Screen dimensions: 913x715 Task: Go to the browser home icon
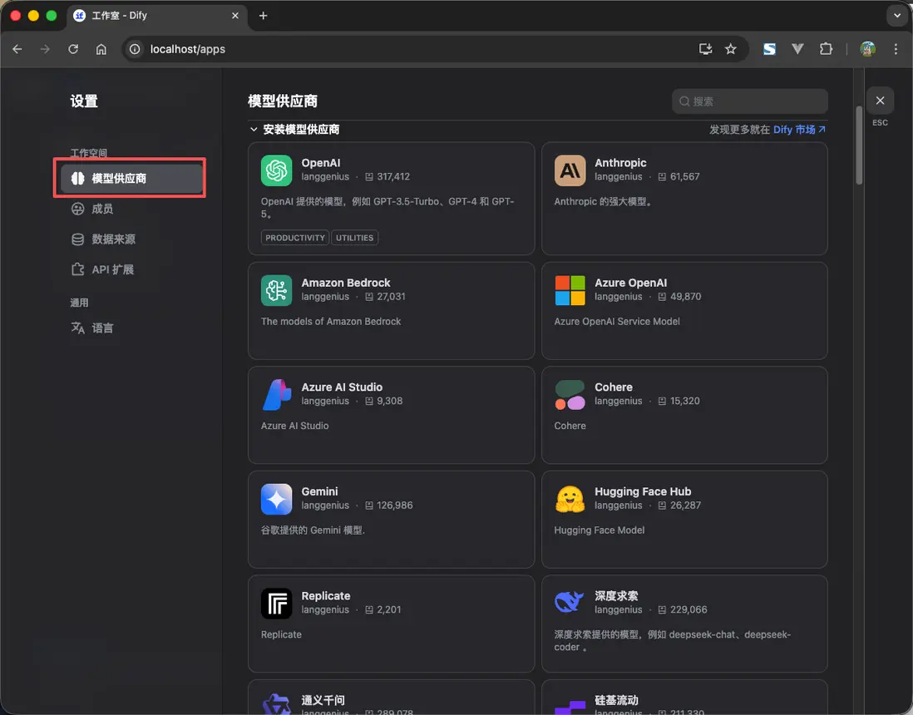click(x=101, y=49)
